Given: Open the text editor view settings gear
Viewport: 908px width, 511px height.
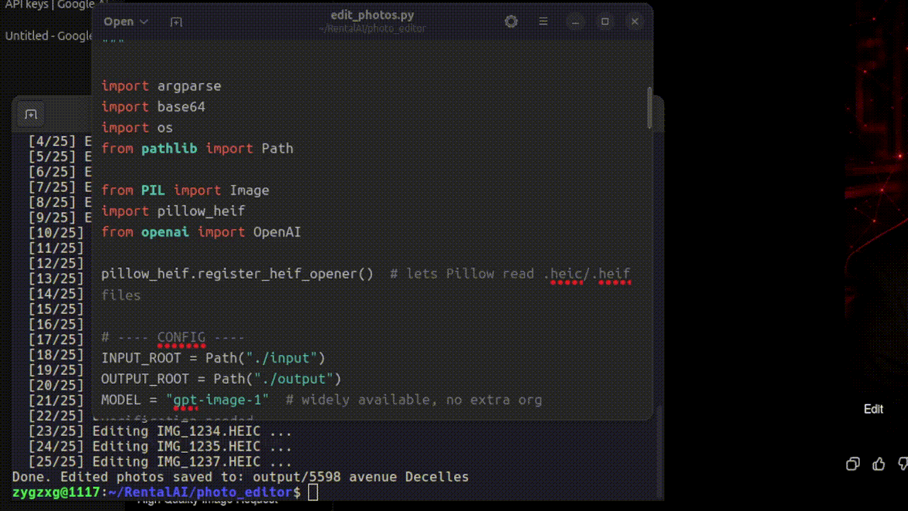Looking at the screenshot, I should [x=511, y=21].
